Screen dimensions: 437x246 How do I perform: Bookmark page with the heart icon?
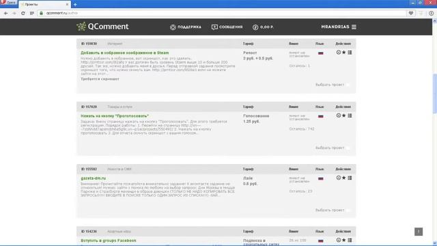click(411, 13)
